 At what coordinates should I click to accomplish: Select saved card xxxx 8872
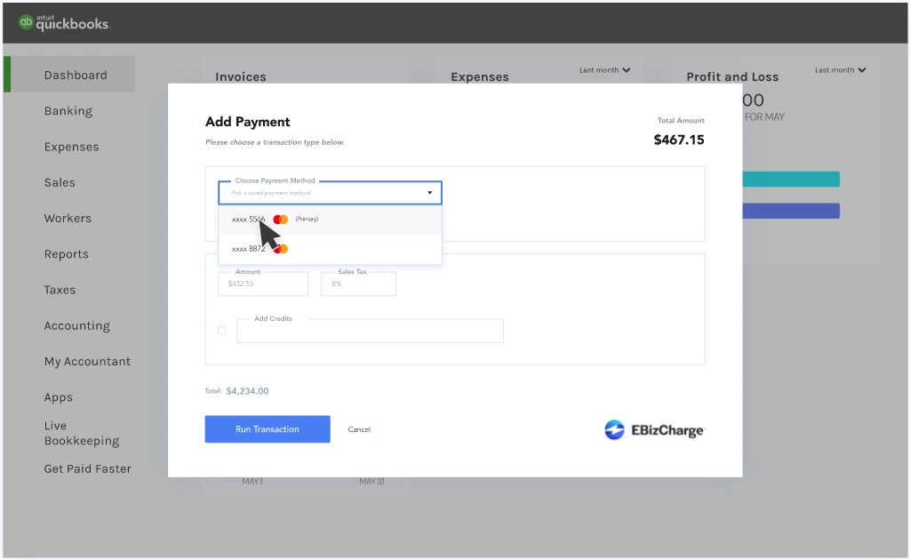(x=330, y=249)
